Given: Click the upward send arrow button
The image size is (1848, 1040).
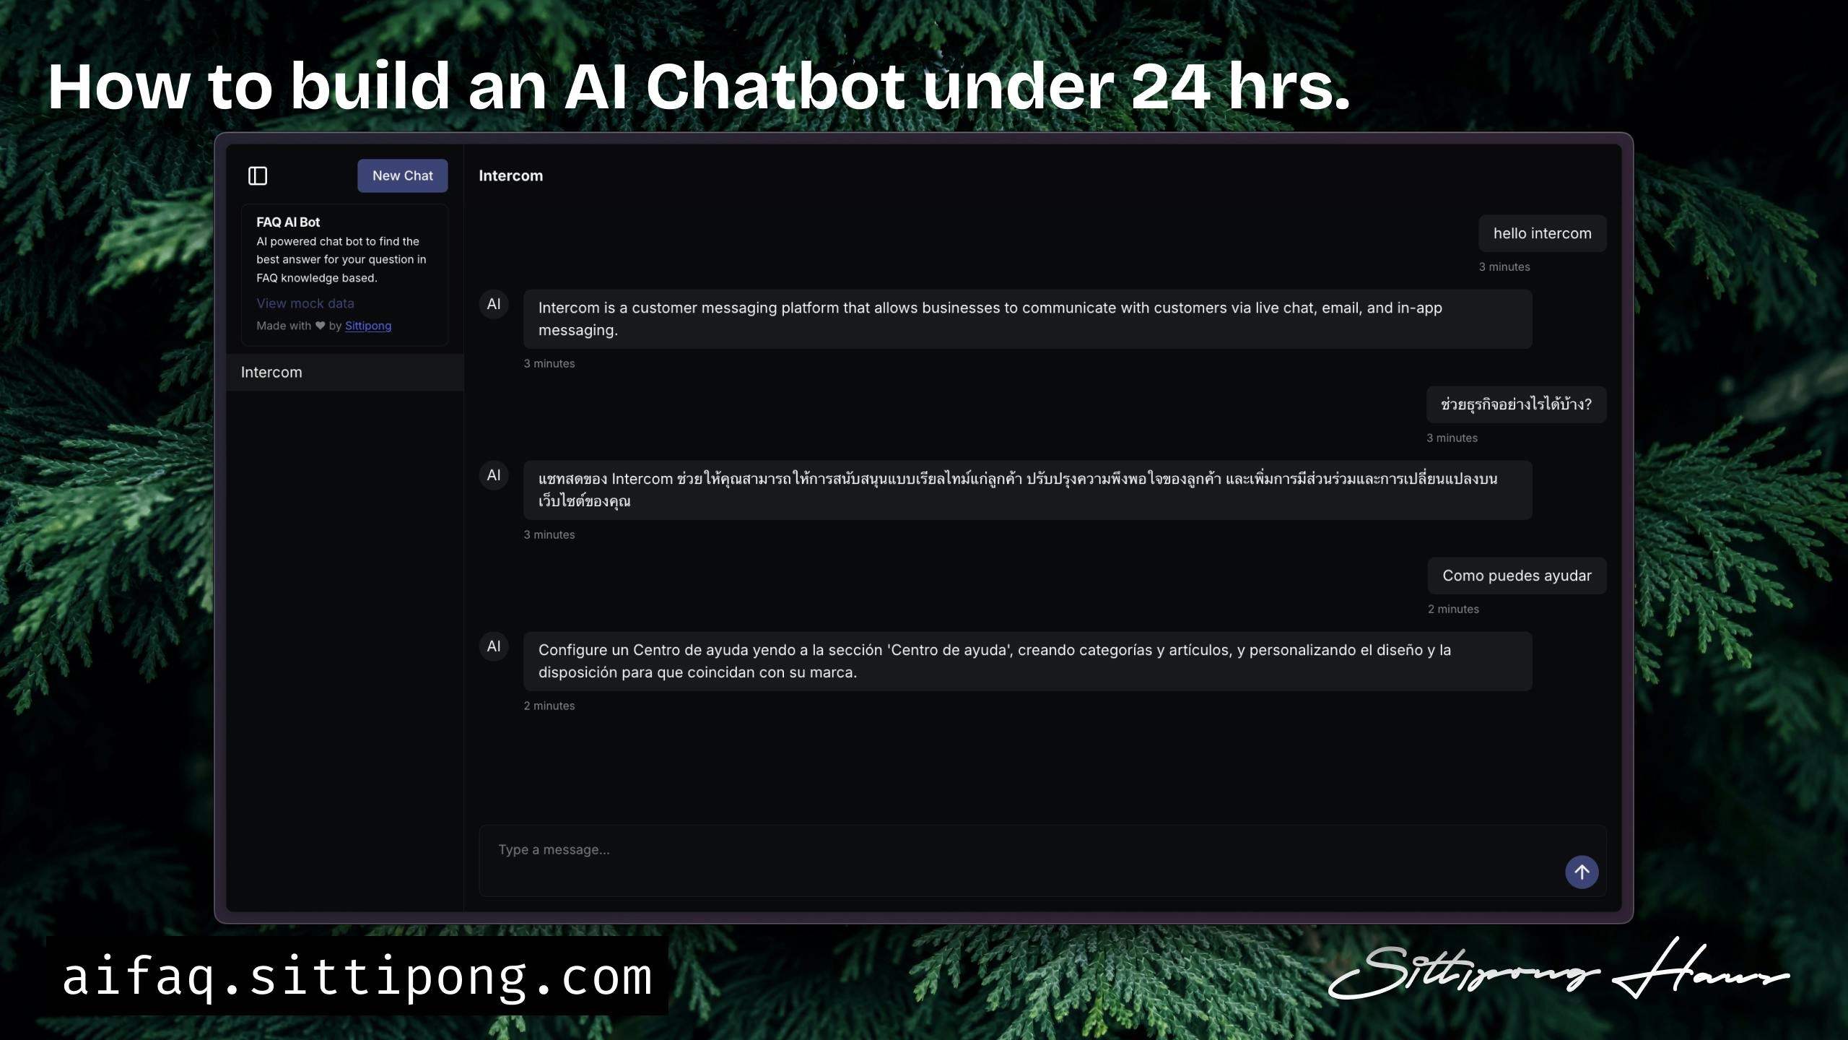Looking at the screenshot, I should [x=1582, y=872].
